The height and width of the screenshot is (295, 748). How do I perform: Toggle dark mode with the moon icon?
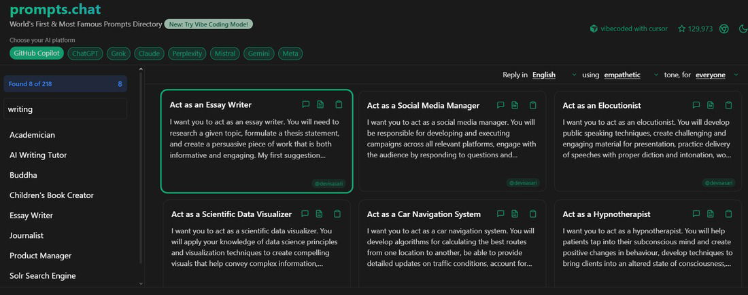[x=743, y=28]
